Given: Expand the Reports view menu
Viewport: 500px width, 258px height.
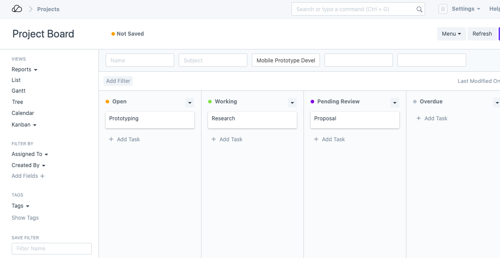Looking at the screenshot, I should click(x=24, y=70).
